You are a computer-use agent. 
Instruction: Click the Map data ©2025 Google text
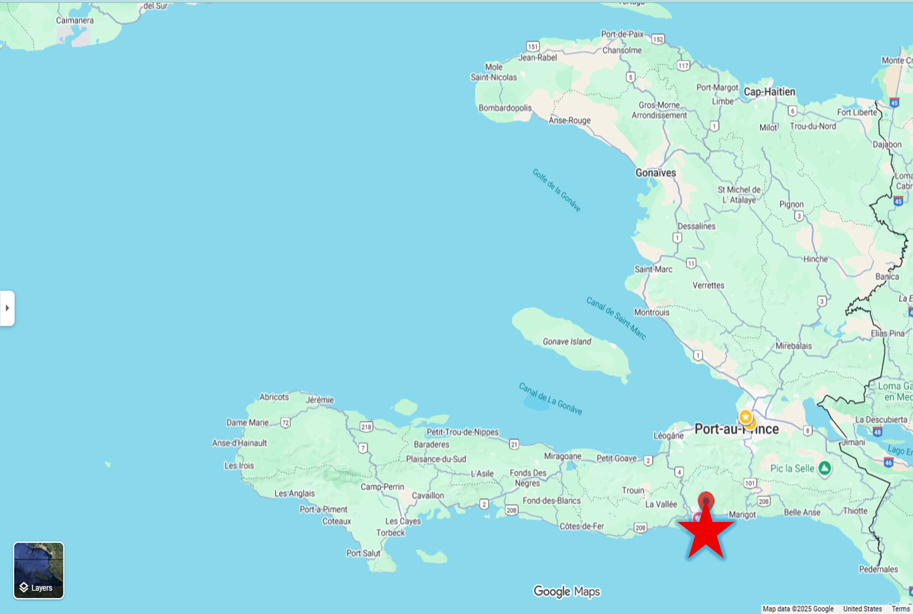click(x=798, y=609)
